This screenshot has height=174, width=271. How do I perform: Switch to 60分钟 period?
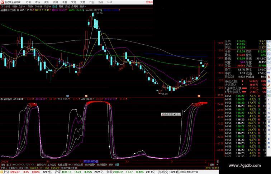[x=47, y=6]
